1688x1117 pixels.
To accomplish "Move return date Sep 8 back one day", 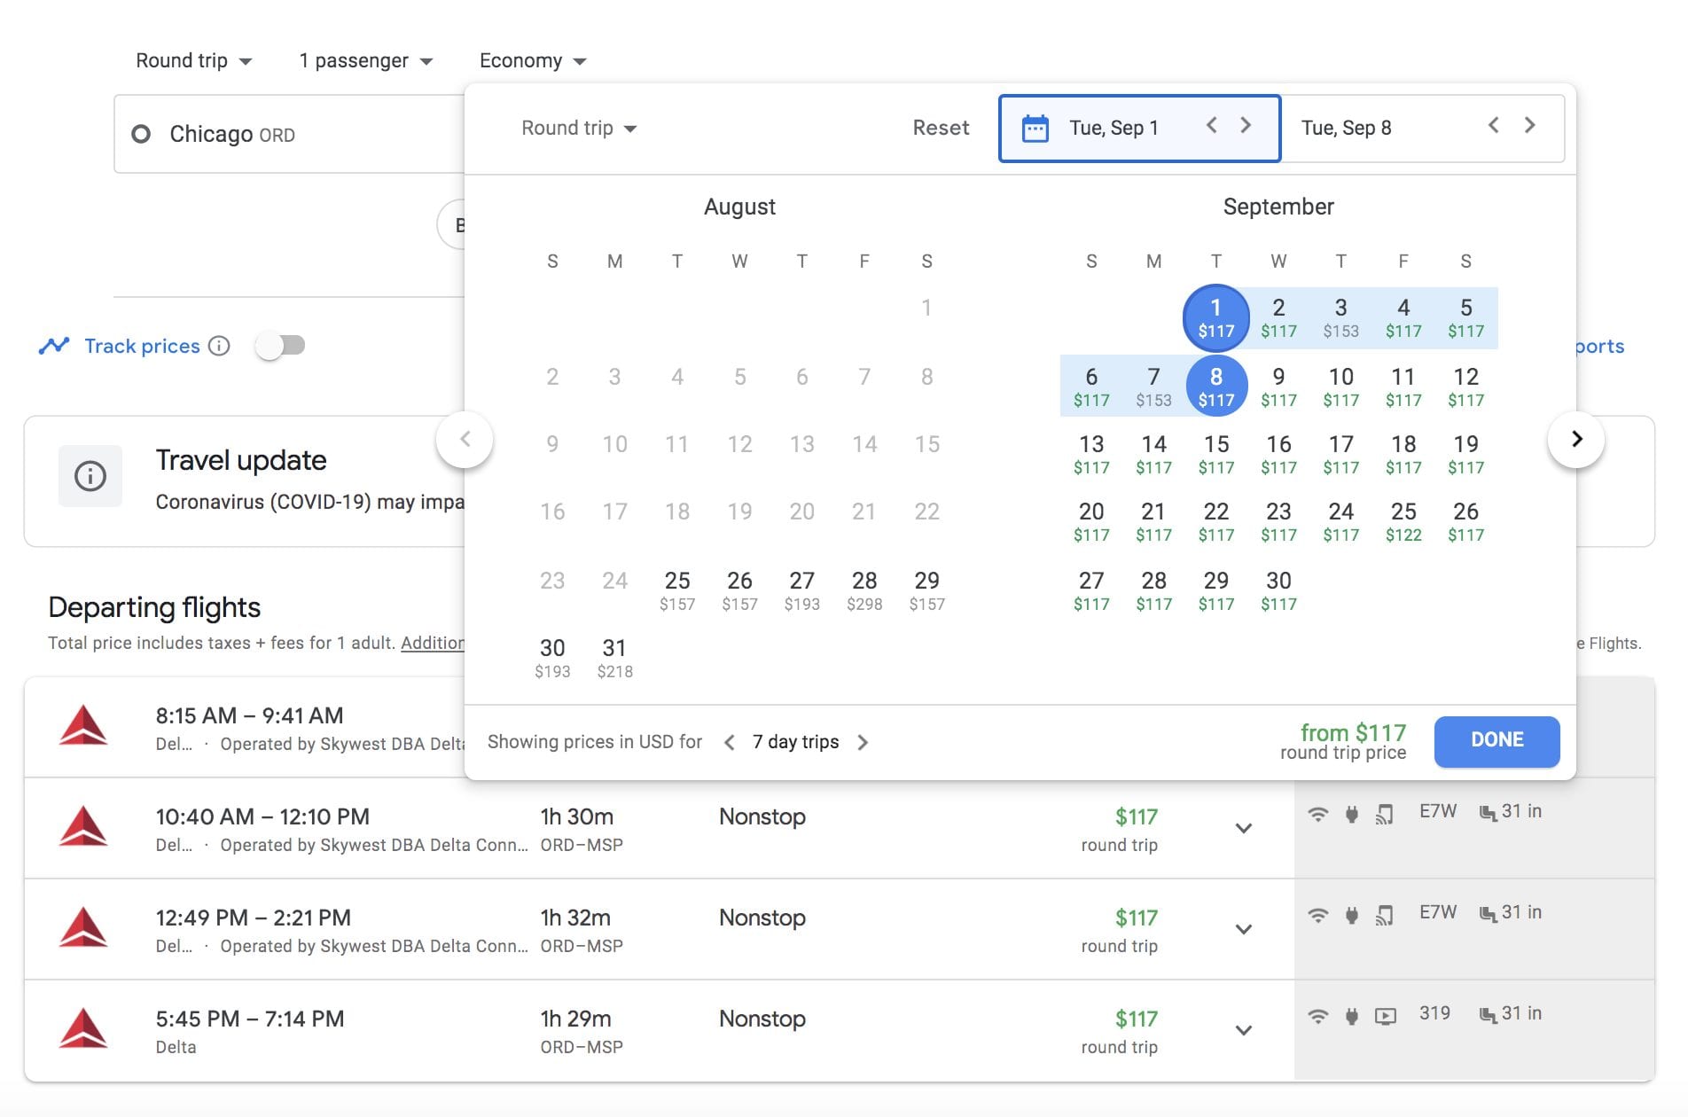I will 1494,126.
